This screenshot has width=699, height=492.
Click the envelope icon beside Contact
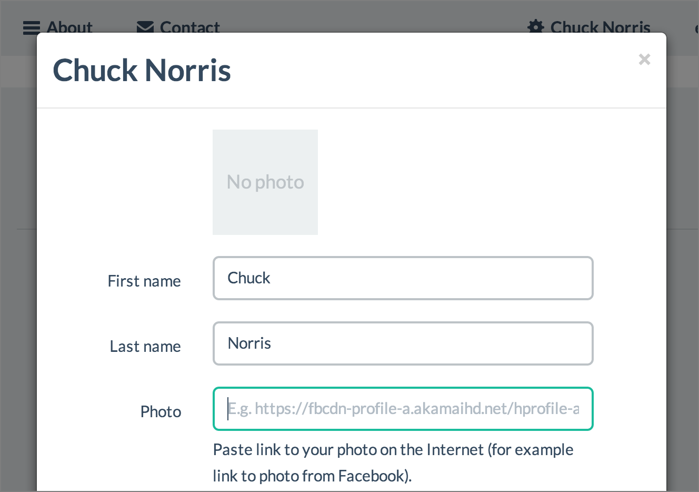(145, 26)
